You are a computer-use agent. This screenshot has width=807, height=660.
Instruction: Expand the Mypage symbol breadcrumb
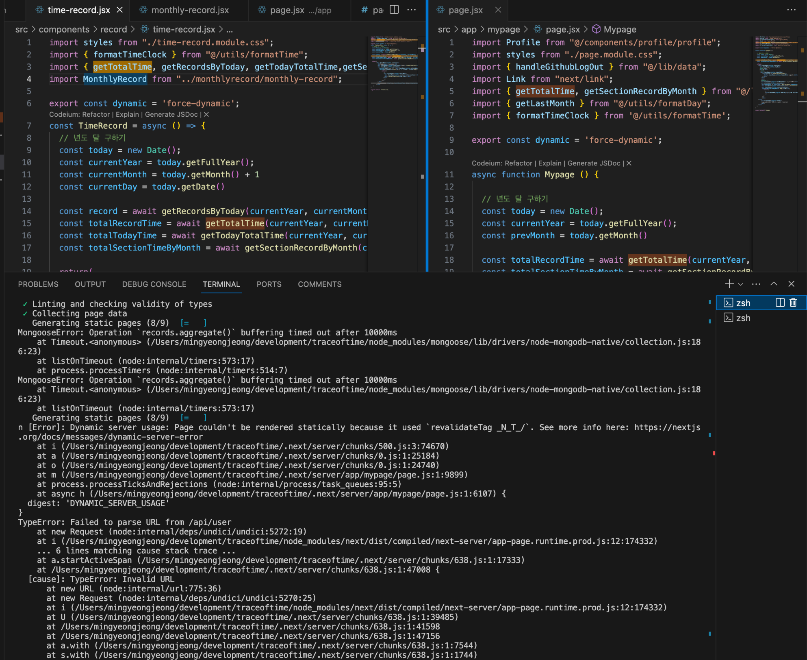pyautogui.click(x=619, y=29)
